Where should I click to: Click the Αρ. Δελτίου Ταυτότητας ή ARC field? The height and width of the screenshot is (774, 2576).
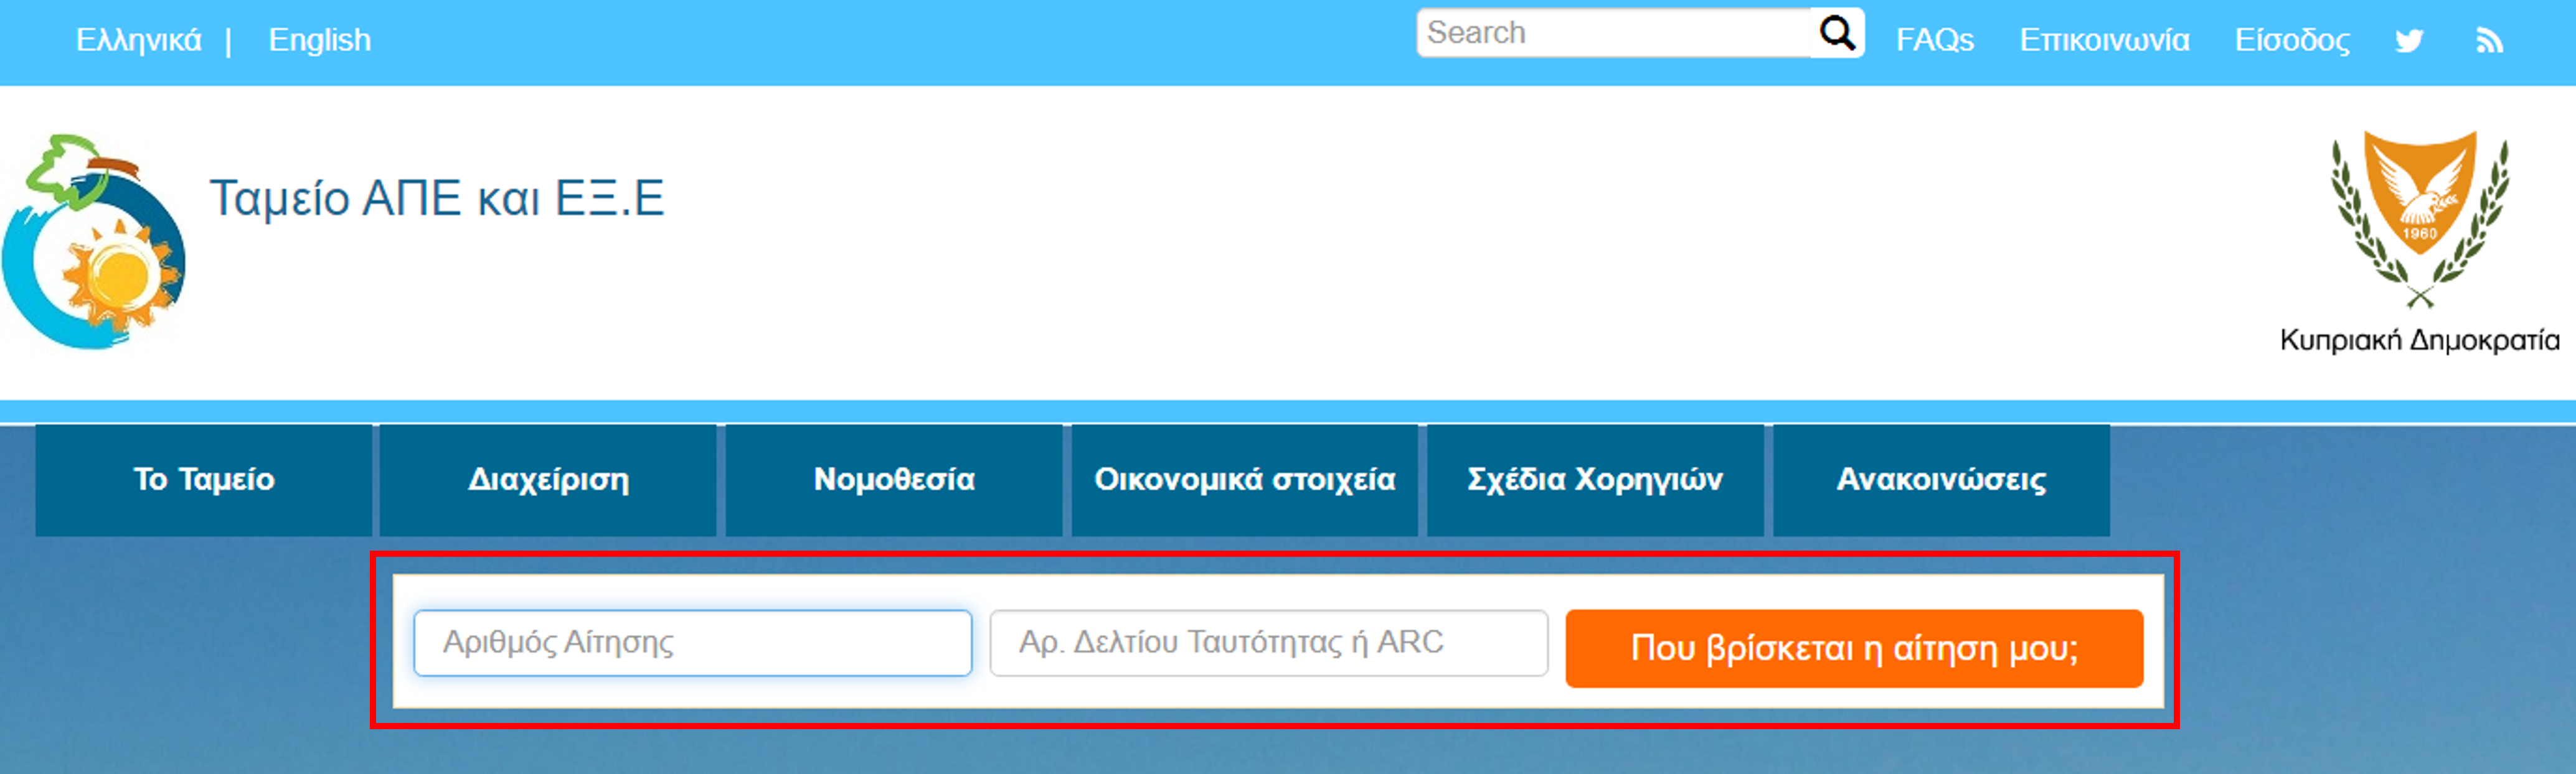click(x=1268, y=642)
